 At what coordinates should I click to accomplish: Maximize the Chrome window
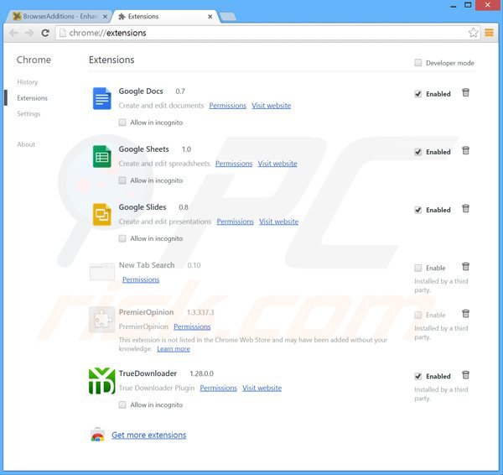click(468, 5)
